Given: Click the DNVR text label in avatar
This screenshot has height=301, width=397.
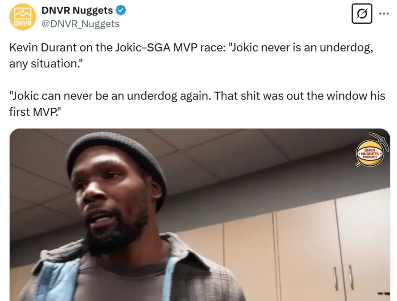Looking at the screenshot, I should 22,23.
